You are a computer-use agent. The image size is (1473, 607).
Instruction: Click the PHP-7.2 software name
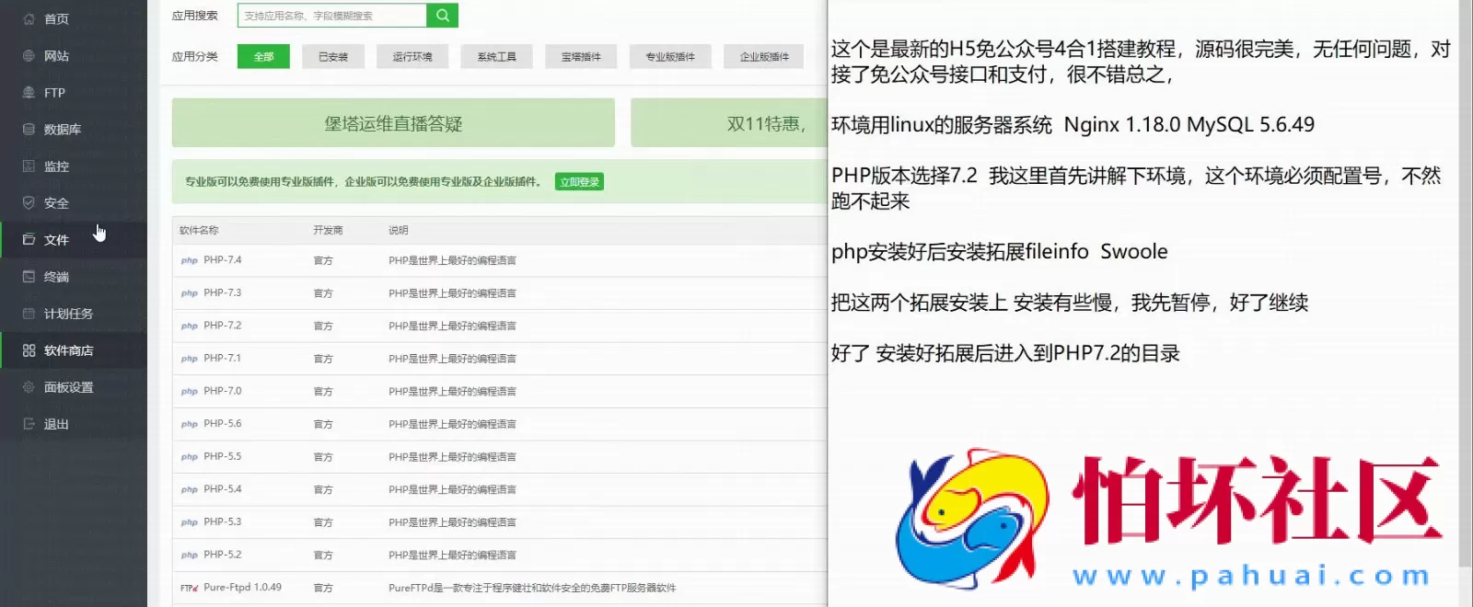pos(223,326)
